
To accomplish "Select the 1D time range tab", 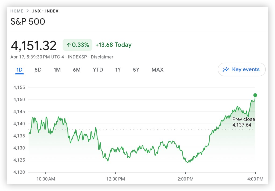I will (19, 70).
